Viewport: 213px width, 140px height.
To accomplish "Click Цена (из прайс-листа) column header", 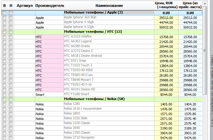I will [x=190, y=5].
